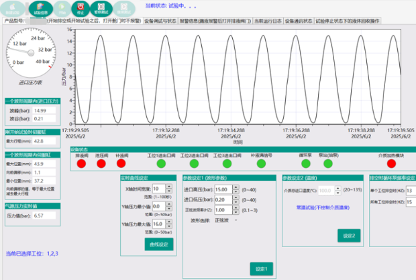Image resolution: width=416 pixels, height=280 pixels.
Task: Toggle the 工位1进出口阀 green indicator
Action: 160,163
